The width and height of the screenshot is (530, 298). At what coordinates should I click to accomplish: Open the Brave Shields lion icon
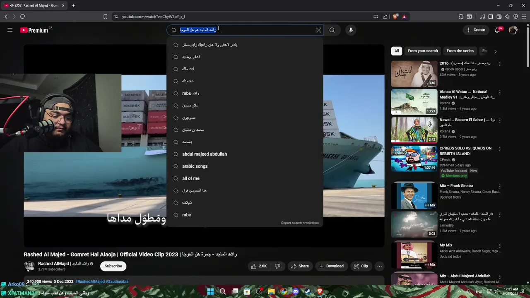[x=395, y=17]
